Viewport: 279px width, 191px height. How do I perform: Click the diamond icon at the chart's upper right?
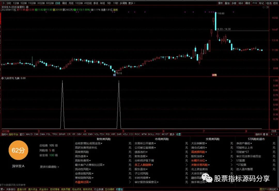(x=264, y=7)
